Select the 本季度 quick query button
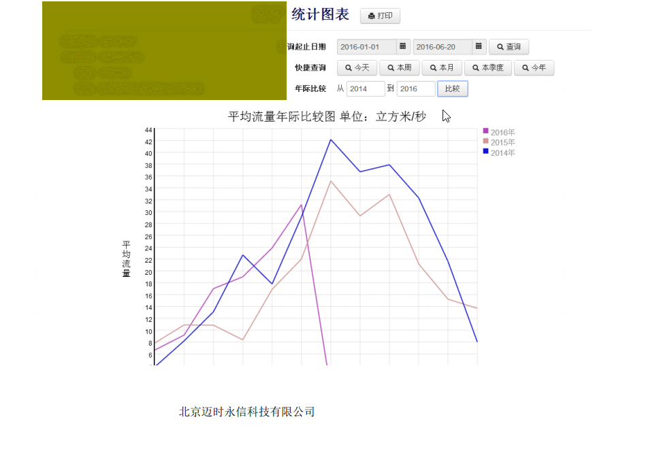657x462 pixels. coord(487,68)
